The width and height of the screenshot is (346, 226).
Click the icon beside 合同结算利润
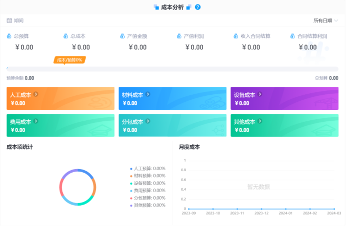click(x=292, y=36)
